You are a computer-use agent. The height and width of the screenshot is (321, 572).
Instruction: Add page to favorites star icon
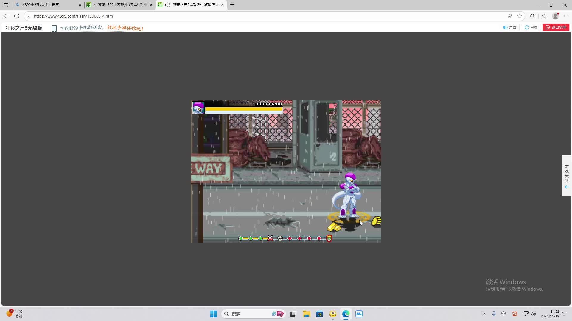pyautogui.click(x=520, y=16)
